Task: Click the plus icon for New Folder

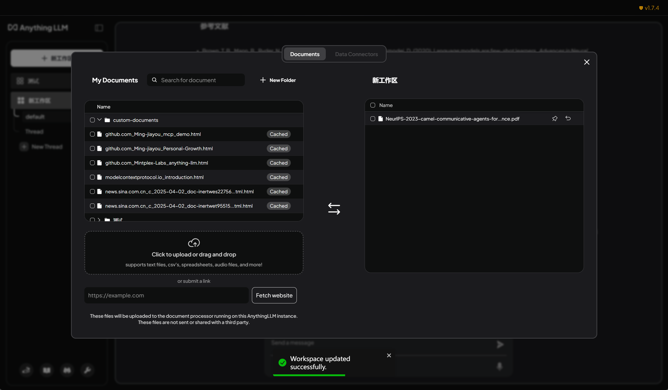Action: [263, 80]
